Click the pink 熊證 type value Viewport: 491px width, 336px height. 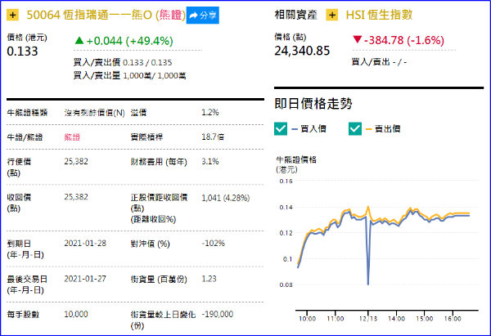[72, 137]
